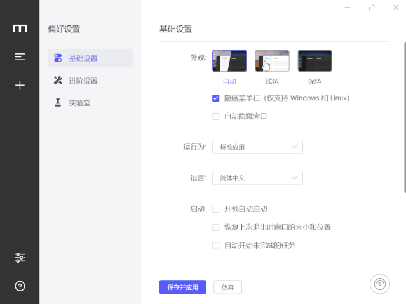Click the wrench icon beside 进阶设置
The image size is (406, 304).
[58, 81]
